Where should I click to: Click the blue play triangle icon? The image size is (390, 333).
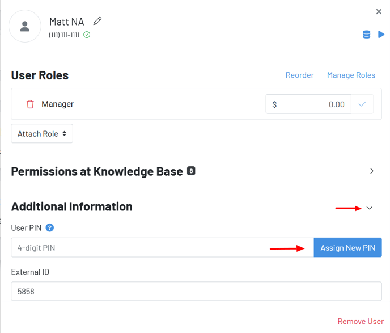tap(381, 35)
